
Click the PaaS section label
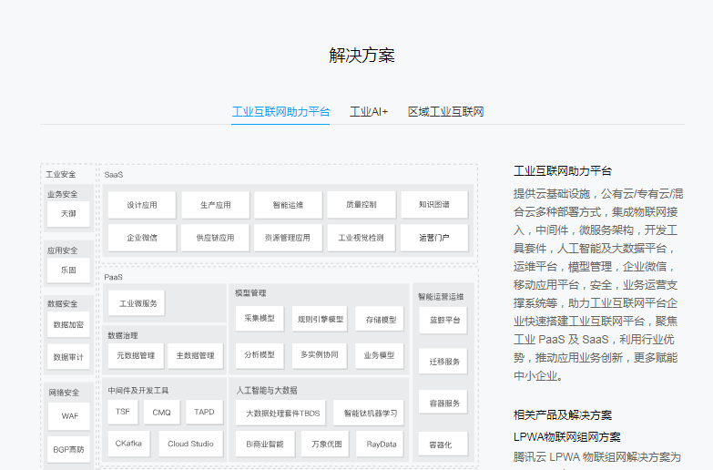[x=113, y=277]
